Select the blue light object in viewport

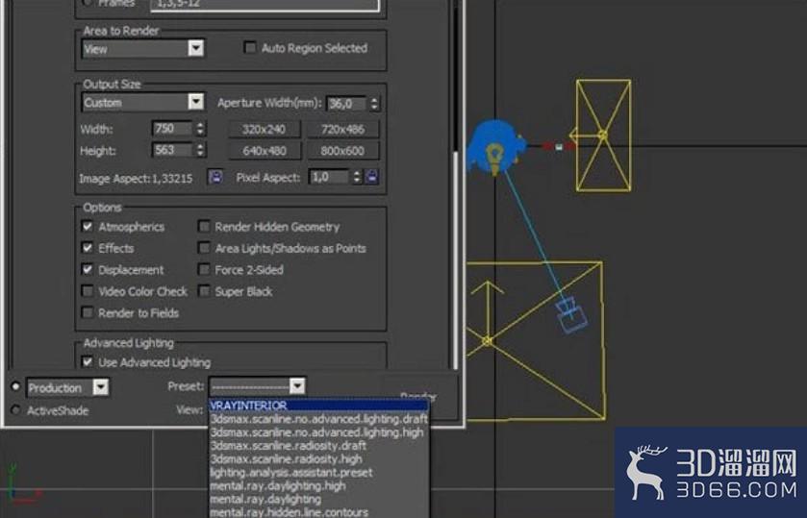point(494,147)
